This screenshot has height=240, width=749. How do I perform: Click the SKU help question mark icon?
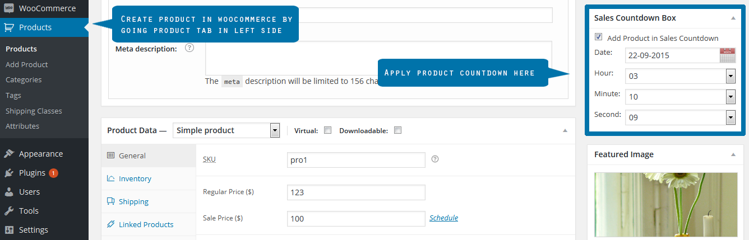tap(435, 159)
